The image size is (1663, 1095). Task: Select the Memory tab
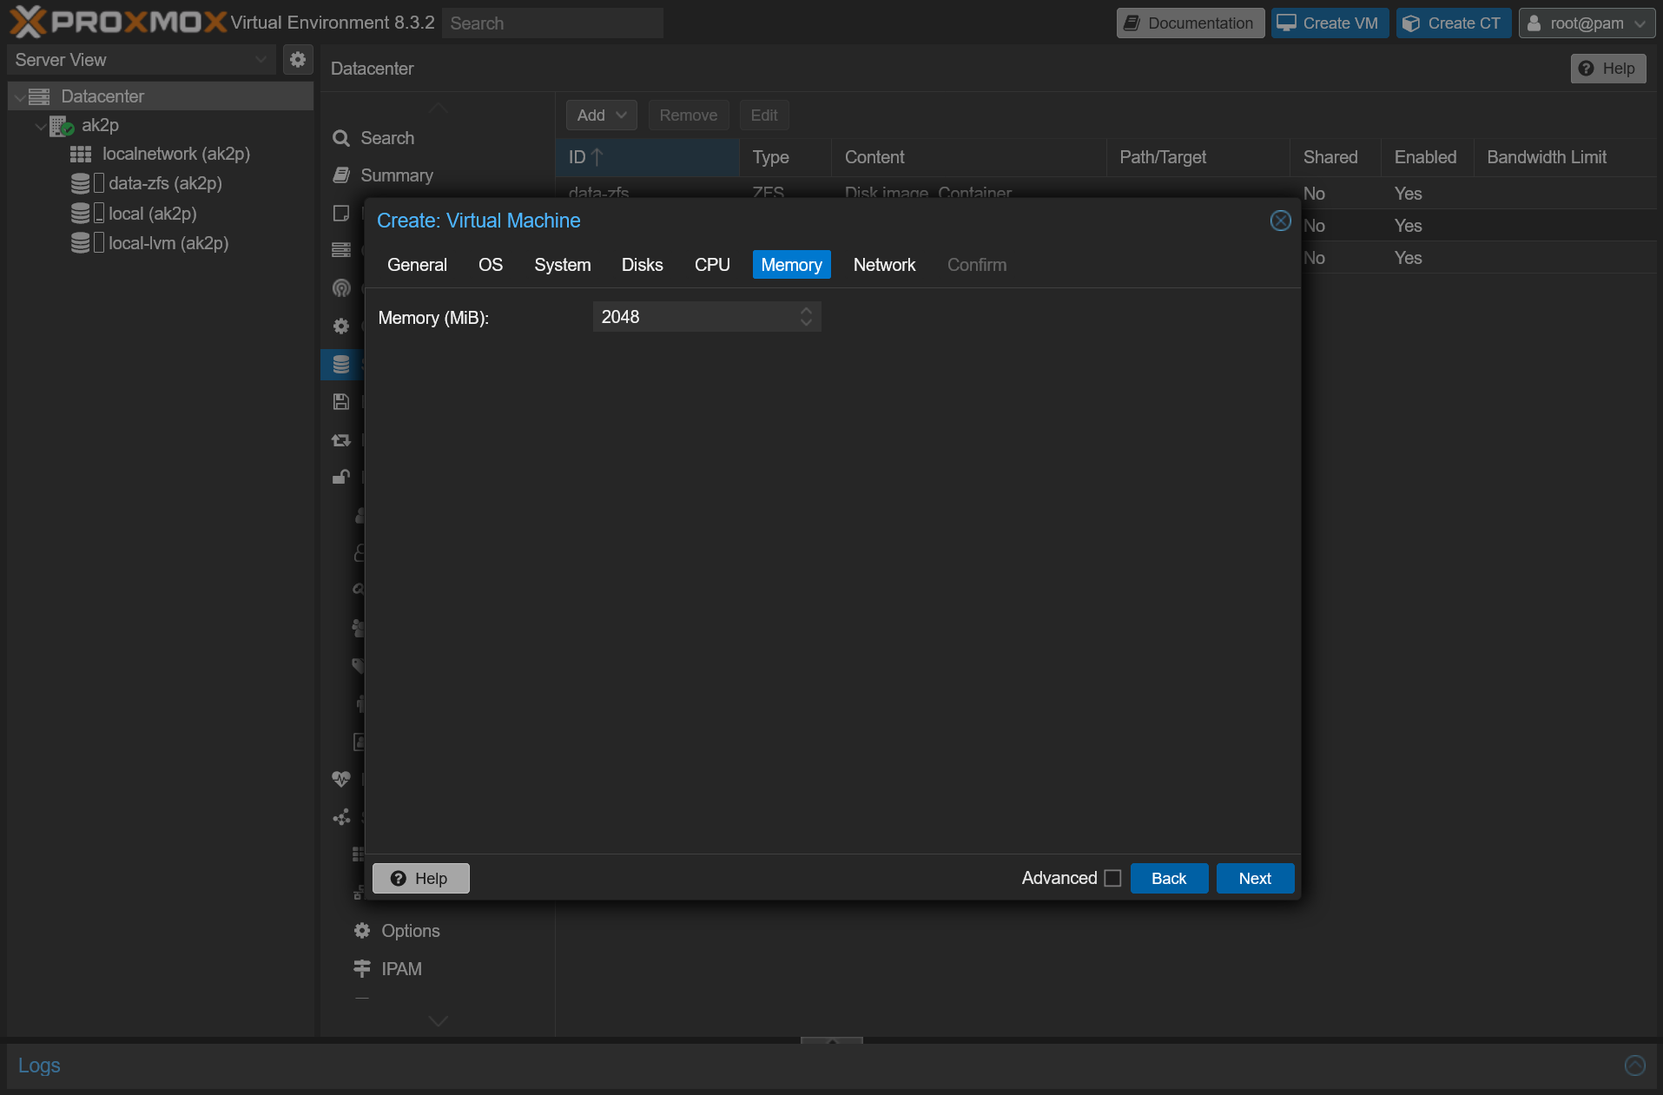[x=791, y=265]
